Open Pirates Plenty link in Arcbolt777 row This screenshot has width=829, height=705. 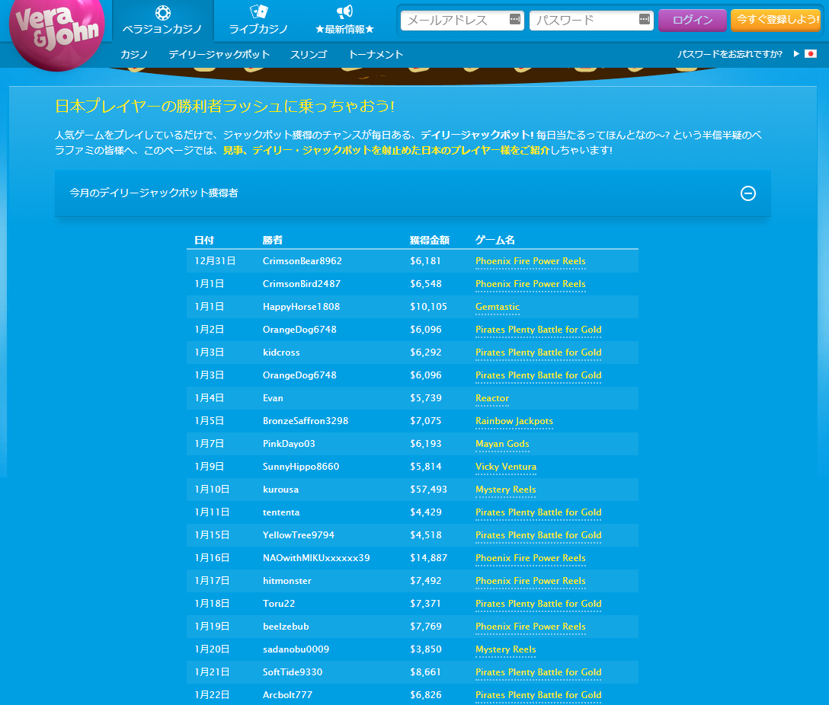click(x=538, y=695)
